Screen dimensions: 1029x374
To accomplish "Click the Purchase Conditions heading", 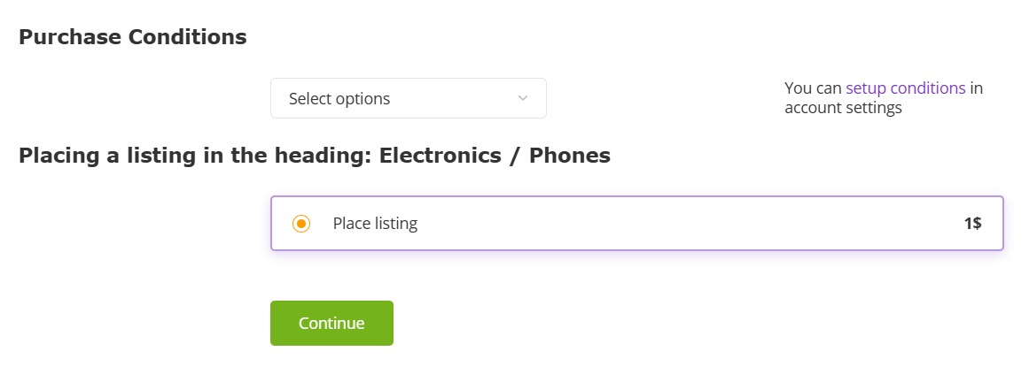I will 133,37.
